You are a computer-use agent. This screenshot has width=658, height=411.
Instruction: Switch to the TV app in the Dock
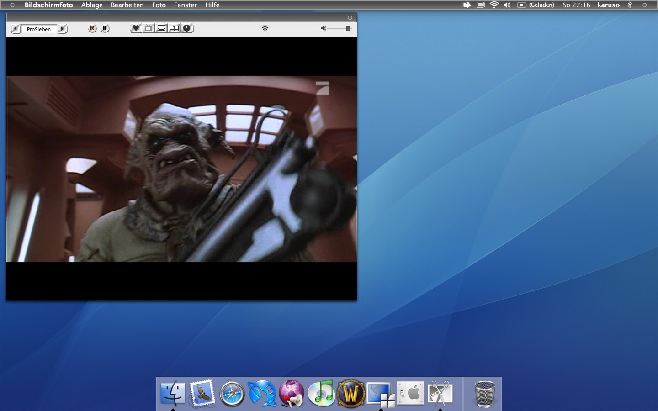[381, 394]
